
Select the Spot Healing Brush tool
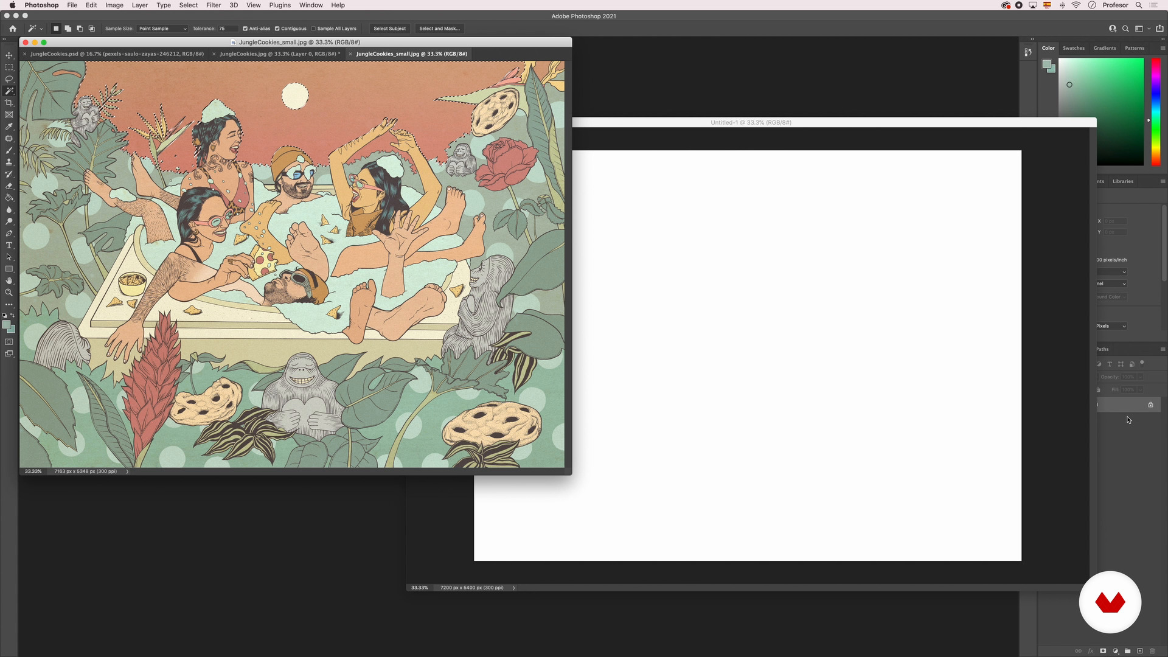coord(9,139)
